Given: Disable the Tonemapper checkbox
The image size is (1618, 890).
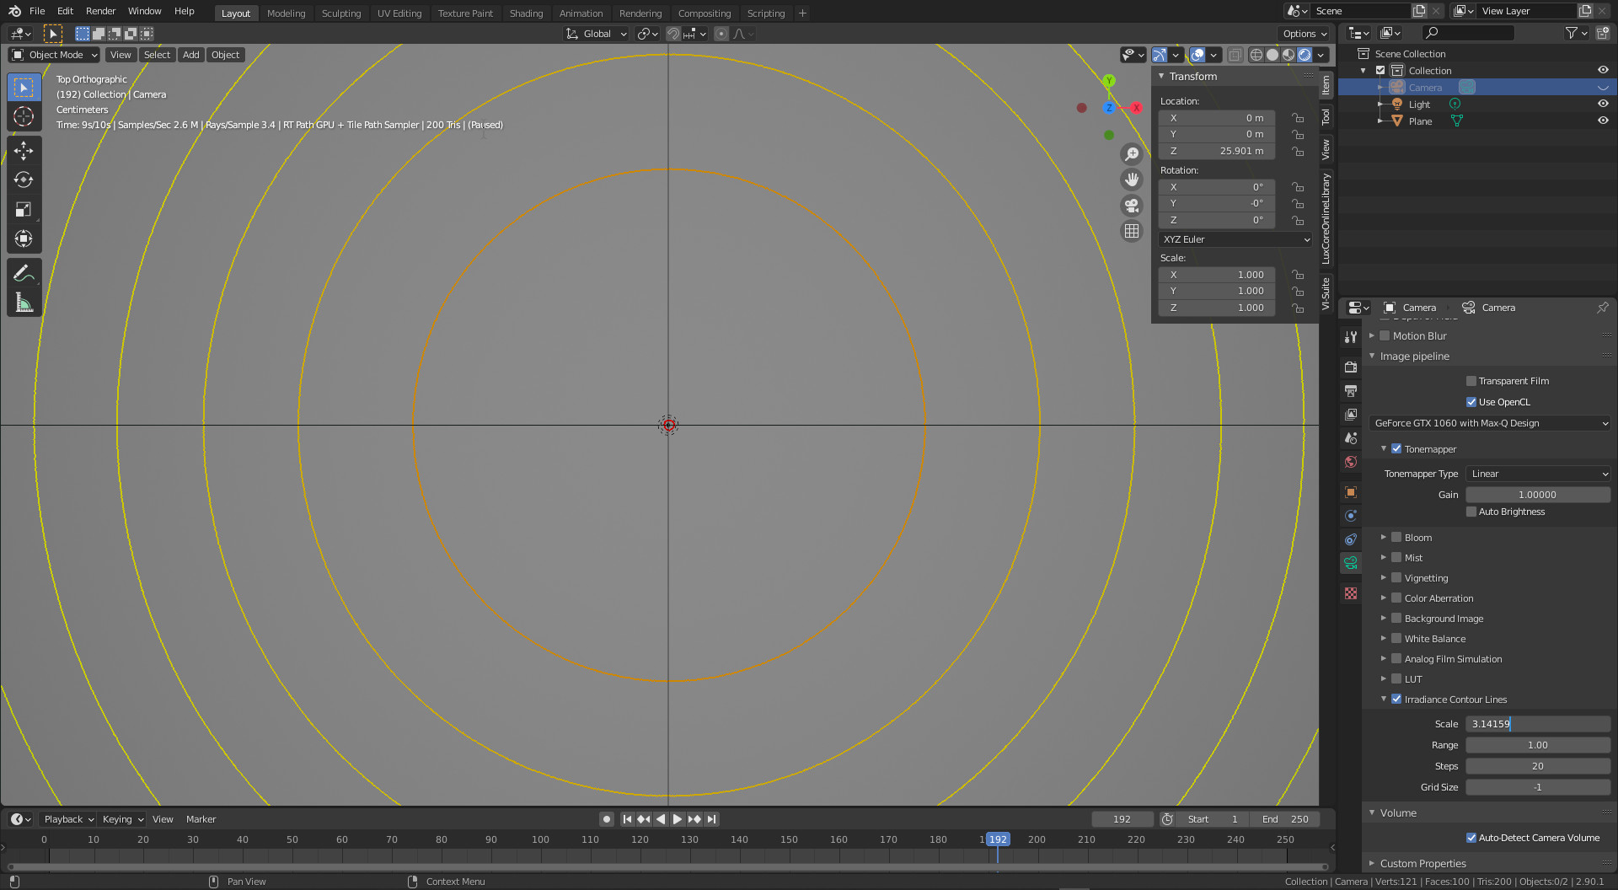Looking at the screenshot, I should tap(1396, 449).
